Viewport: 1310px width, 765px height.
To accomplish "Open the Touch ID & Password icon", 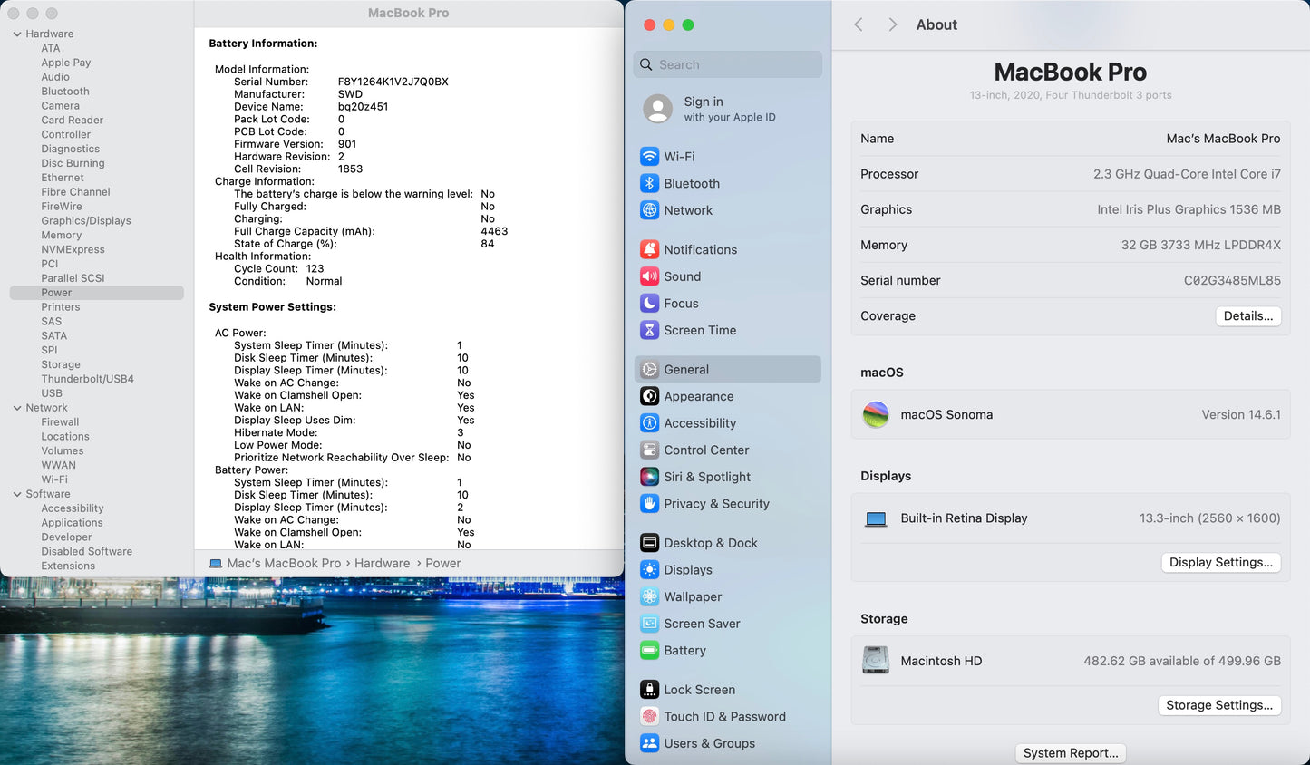I will pos(649,716).
